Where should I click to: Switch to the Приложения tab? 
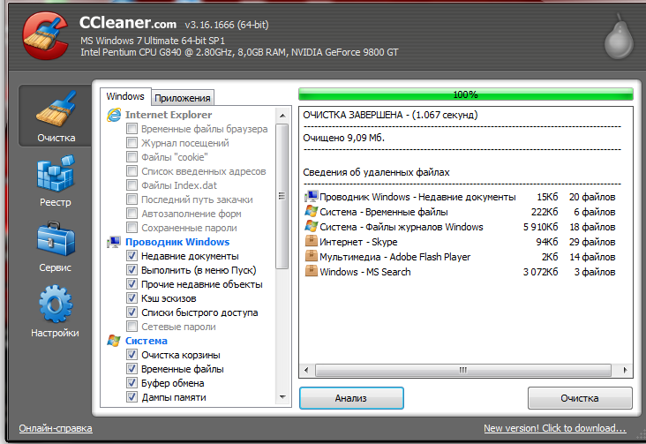[x=183, y=98]
